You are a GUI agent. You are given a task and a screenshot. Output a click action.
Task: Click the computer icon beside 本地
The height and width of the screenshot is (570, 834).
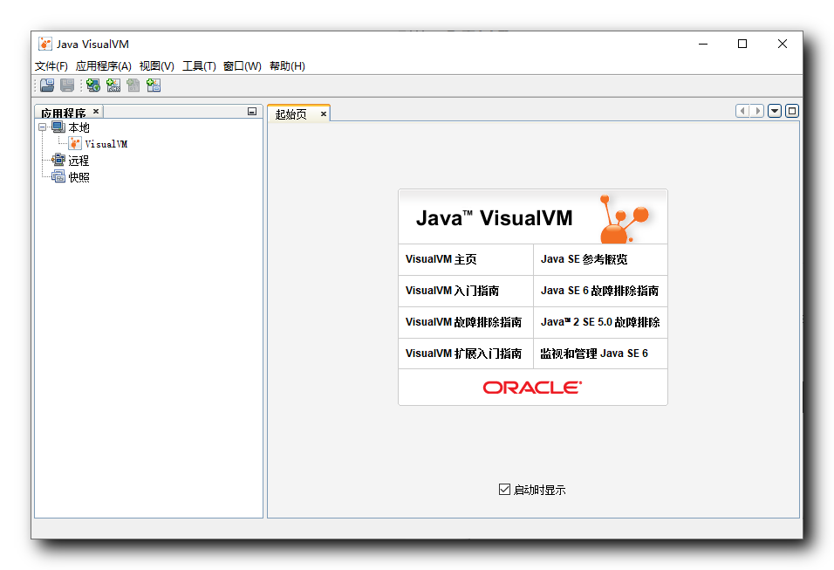pos(58,127)
